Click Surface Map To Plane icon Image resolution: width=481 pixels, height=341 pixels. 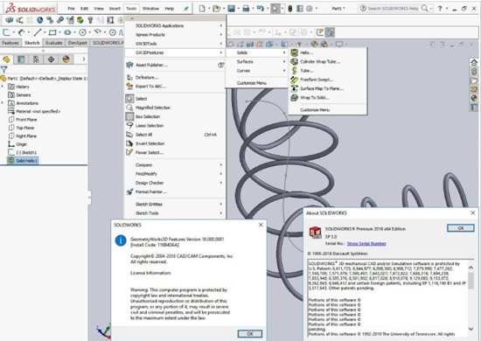[x=295, y=88]
